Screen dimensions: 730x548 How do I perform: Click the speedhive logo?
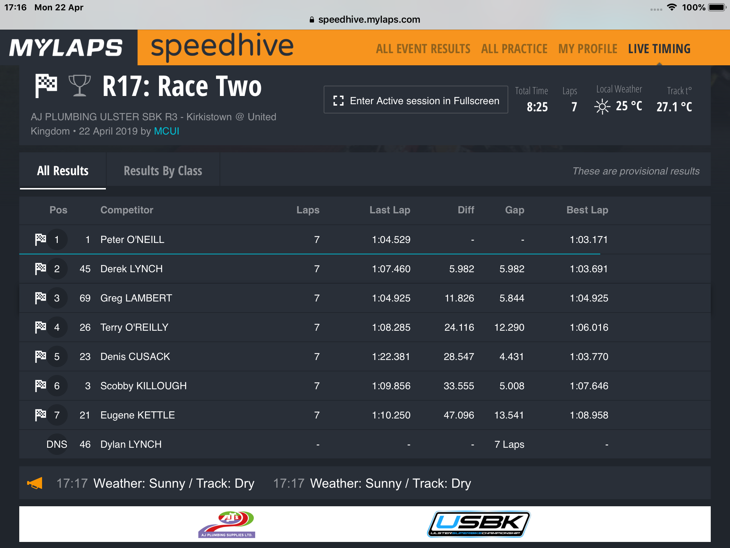pyautogui.click(x=222, y=47)
